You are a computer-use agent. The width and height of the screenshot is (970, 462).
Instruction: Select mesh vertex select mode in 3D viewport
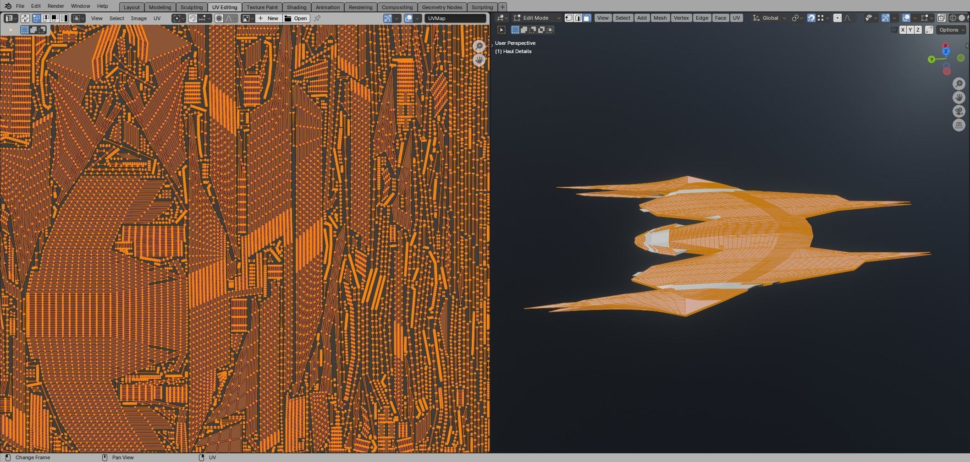pyautogui.click(x=569, y=18)
